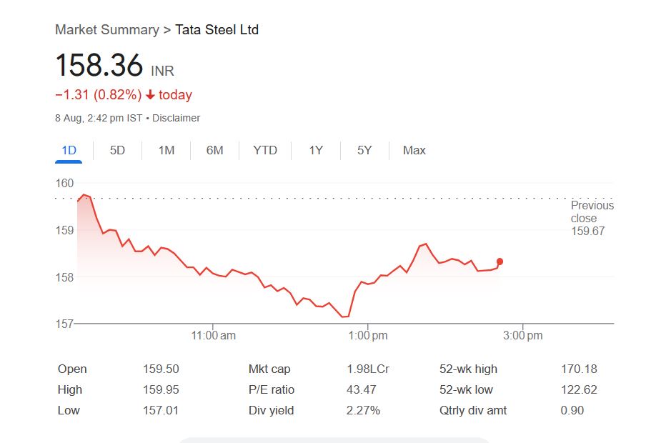Click the 11:00 am time axis label
656x443 pixels.
[214, 336]
